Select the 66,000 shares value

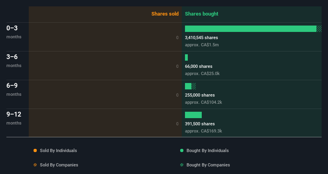tap(199, 66)
